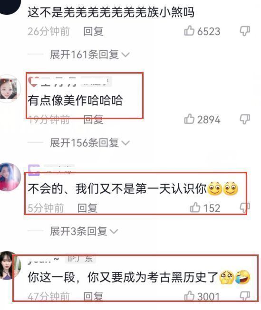Reply to the comment posted 5分钟前
Screen dimensions: 261x310
coord(87,208)
